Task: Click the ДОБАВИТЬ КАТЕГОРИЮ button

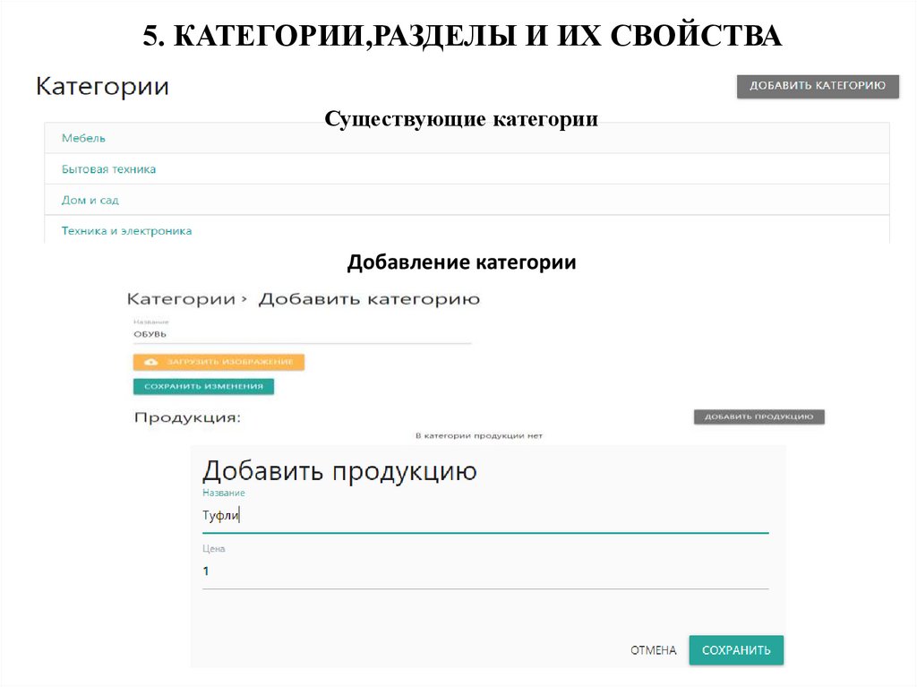Action: pyautogui.click(x=817, y=86)
